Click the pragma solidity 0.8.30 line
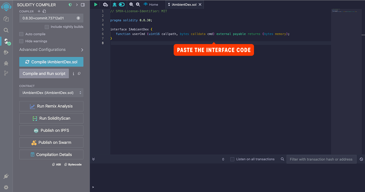Viewport: 365px width, 192px height. point(131,20)
